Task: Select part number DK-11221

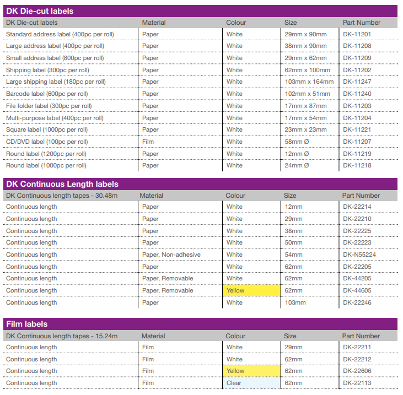Action: (x=357, y=129)
